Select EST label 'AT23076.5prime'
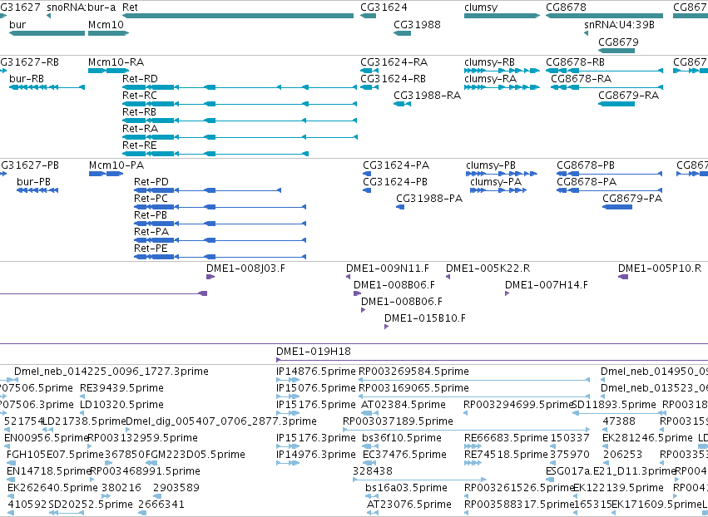Viewport: 708px width, 517px height. (x=409, y=504)
